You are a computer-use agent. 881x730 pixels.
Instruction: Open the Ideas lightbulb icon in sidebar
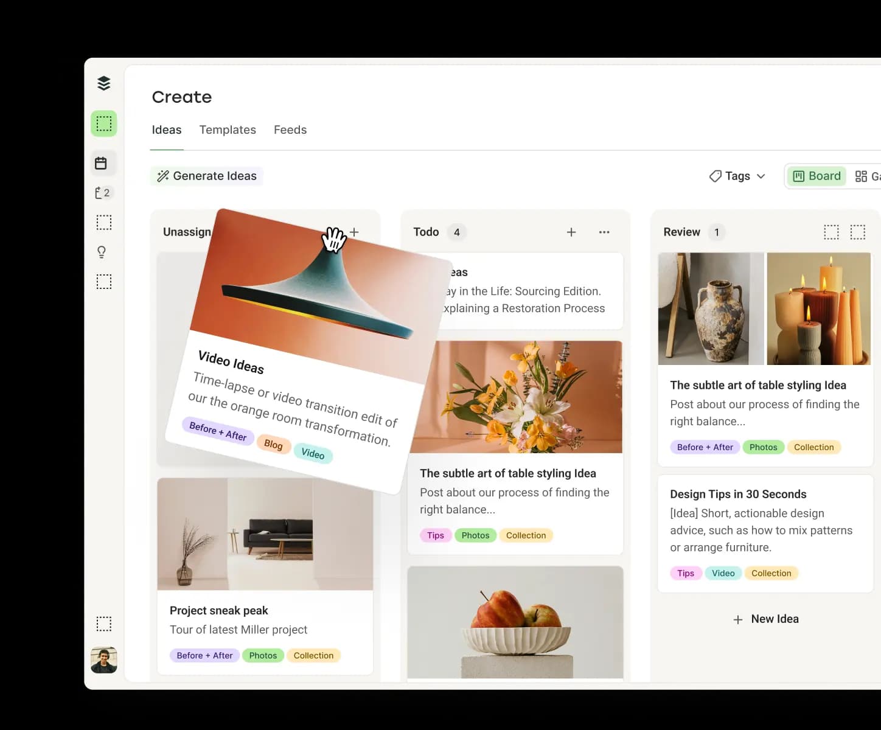(x=101, y=251)
